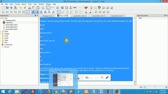Zoom out with the minus button

145,87
